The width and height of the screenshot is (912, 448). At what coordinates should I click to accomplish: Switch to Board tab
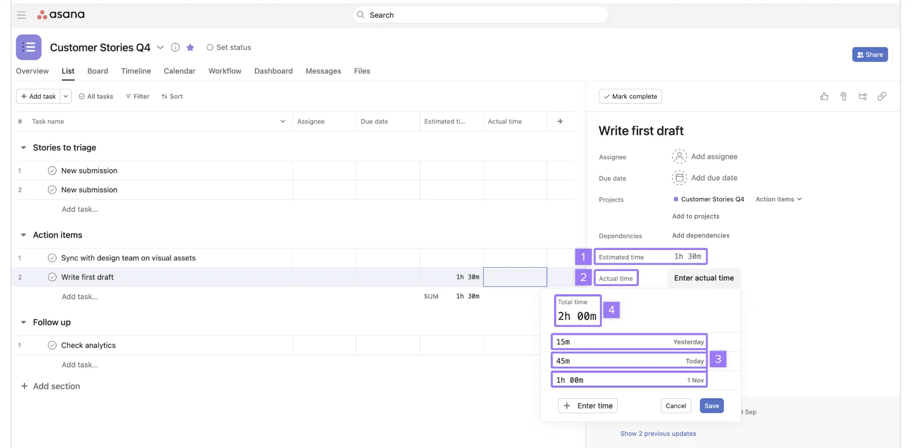pyautogui.click(x=98, y=71)
